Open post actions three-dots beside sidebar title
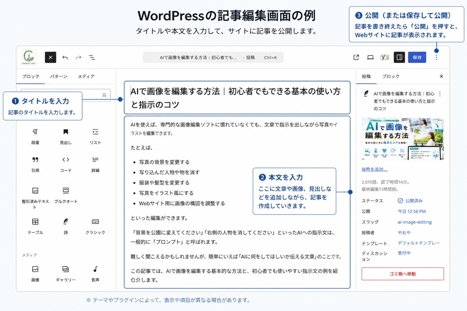The image size is (467, 311). pos(440,93)
